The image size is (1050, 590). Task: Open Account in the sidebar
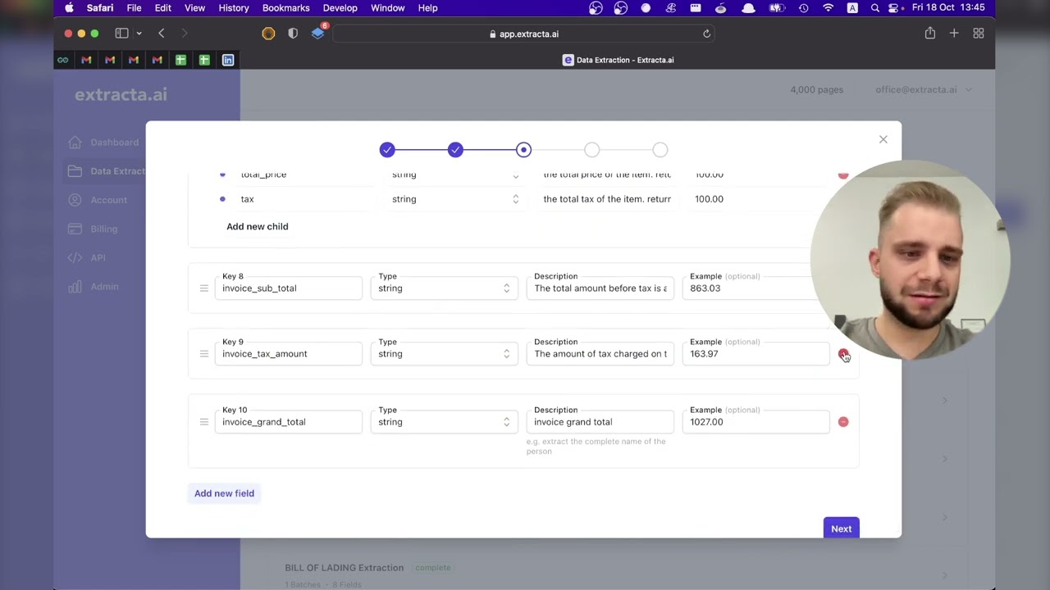tap(98, 200)
